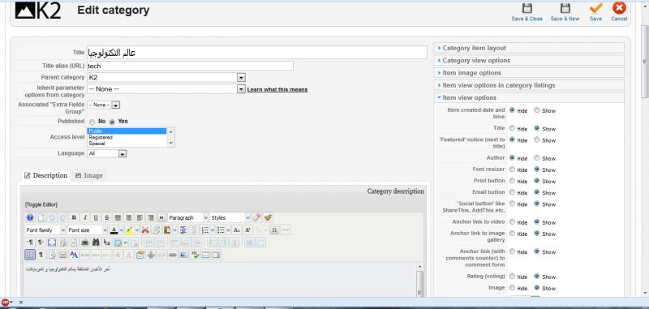The height and width of the screenshot is (309, 649).
Task: Click the Cancel button
Action: 619,12
